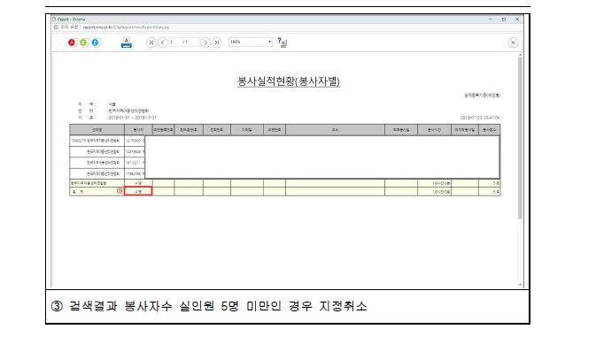Jump to the first report page
596x337 pixels.
151,42
